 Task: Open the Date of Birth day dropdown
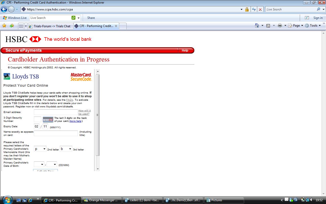pos(39,164)
